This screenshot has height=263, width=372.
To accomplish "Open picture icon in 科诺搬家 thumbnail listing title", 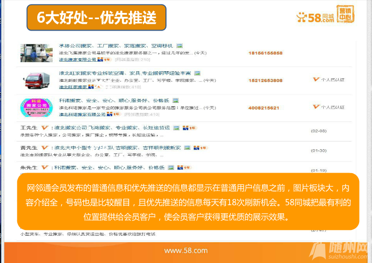I will (175, 100).
